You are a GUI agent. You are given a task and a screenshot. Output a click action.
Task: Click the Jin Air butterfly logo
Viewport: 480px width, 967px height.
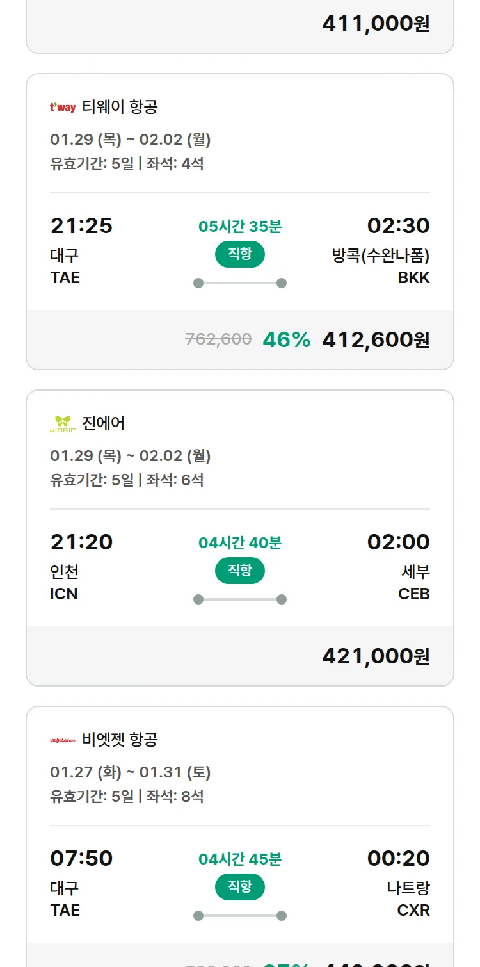click(x=63, y=423)
